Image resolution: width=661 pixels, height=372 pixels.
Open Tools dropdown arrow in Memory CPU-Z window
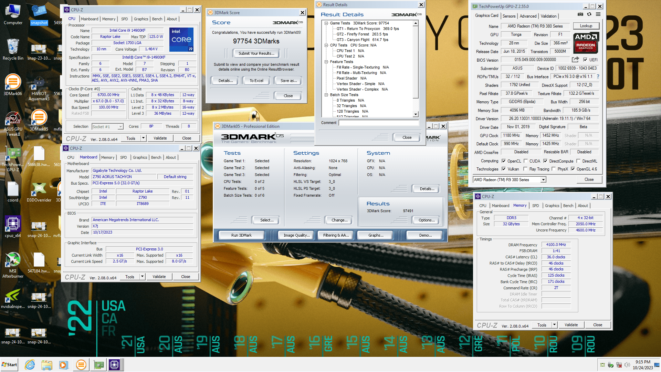(554, 325)
